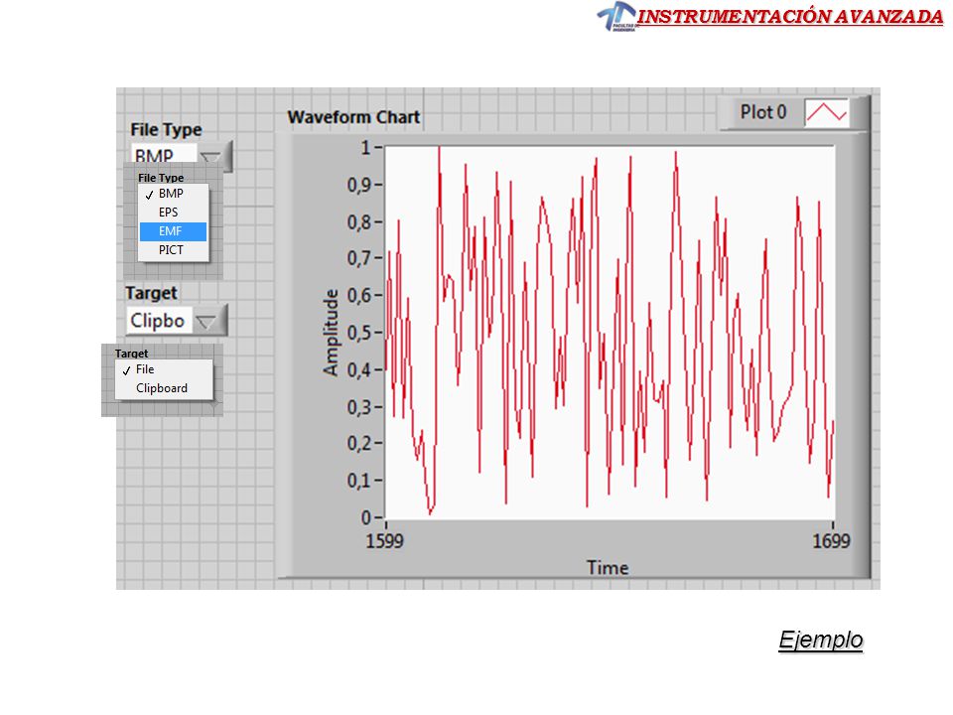Screen dimensions: 953x715
Task: Choose Clipboard in the Target list
Action: point(164,388)
